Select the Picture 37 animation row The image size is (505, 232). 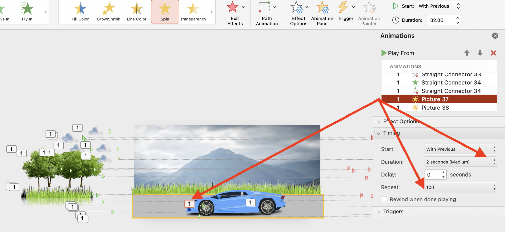(x=439, y=99)
